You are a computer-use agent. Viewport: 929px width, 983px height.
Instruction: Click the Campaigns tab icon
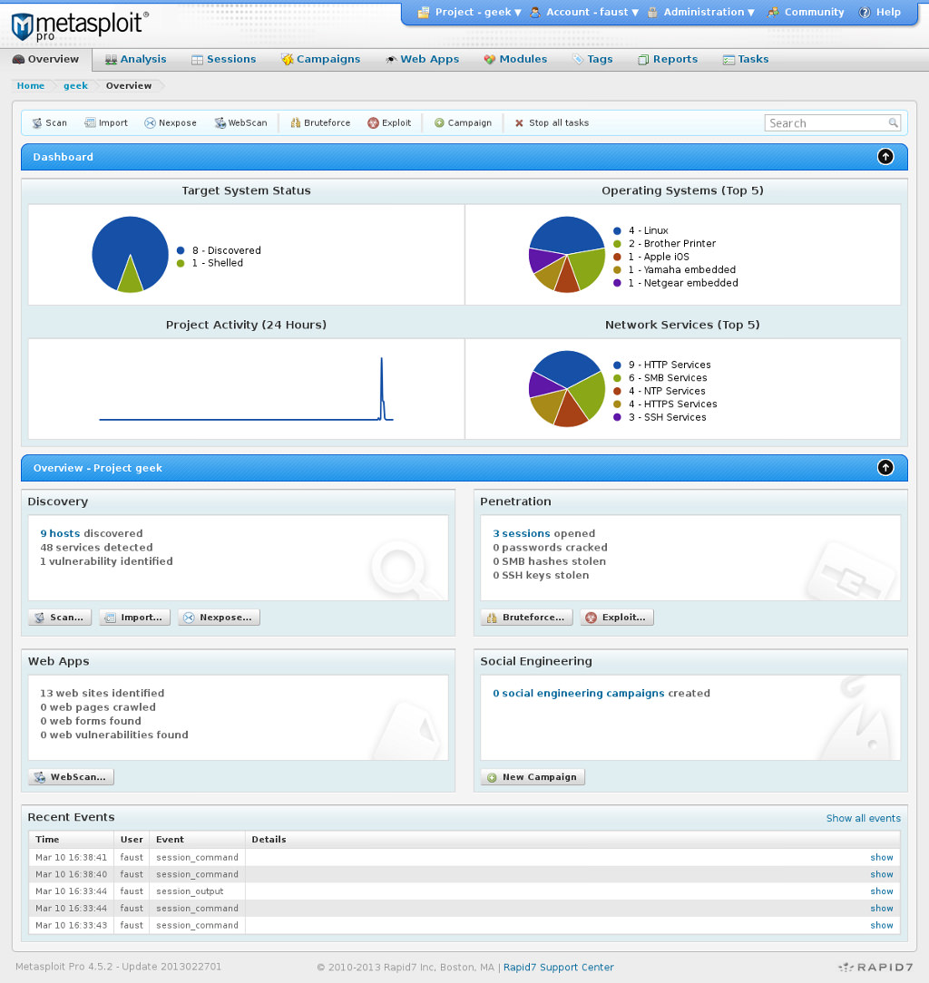pos(288,60)
